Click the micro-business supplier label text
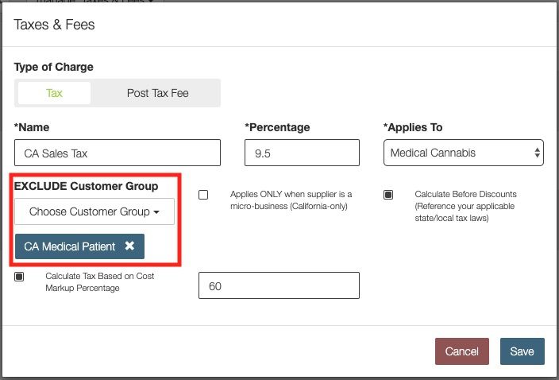The width and height of the screenshot is (559, 380). tap(291, 200)
